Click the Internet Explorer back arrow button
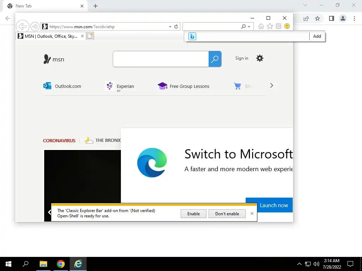362x271 pixels. [22, 26]
